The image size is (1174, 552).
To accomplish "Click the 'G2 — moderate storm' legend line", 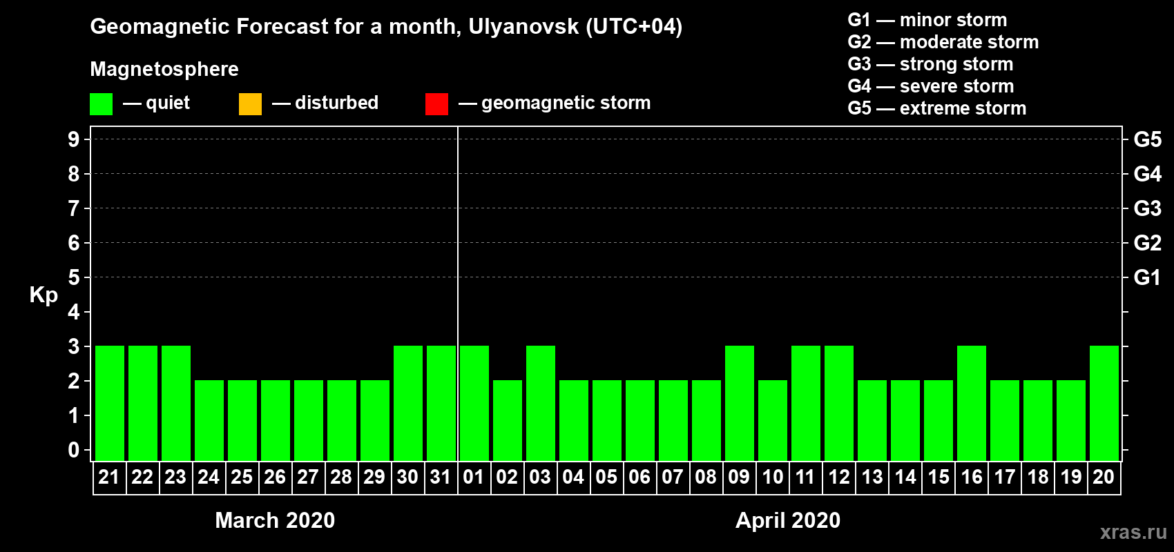I will 943,42.
